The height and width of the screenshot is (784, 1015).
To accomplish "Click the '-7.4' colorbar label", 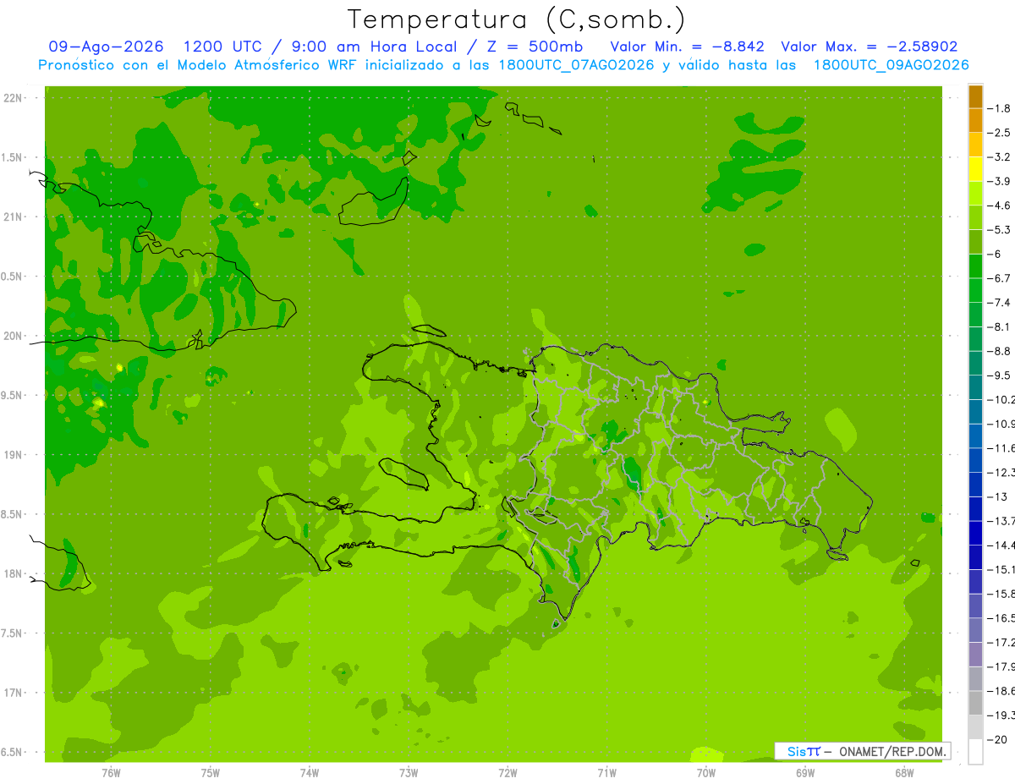I will 999,303.
